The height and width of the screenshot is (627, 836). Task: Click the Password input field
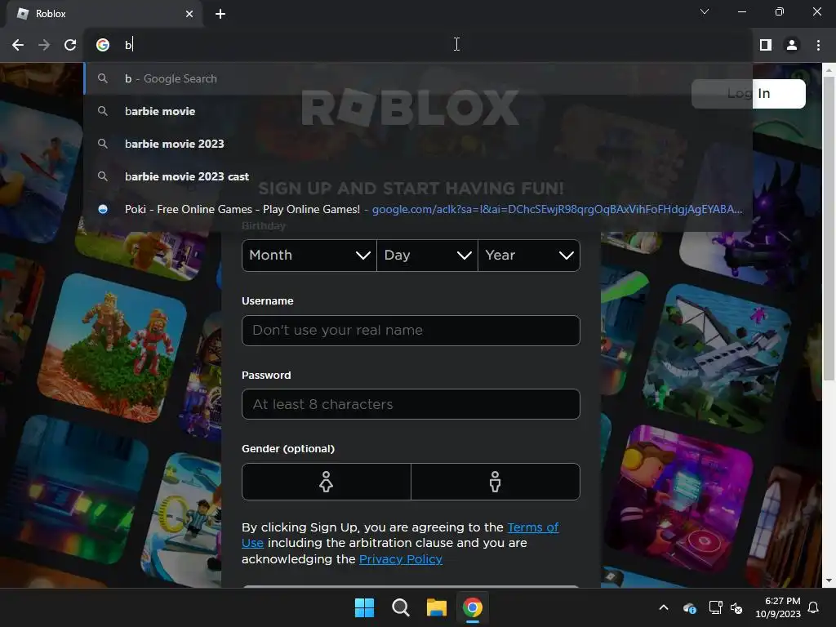pos(411,404)
